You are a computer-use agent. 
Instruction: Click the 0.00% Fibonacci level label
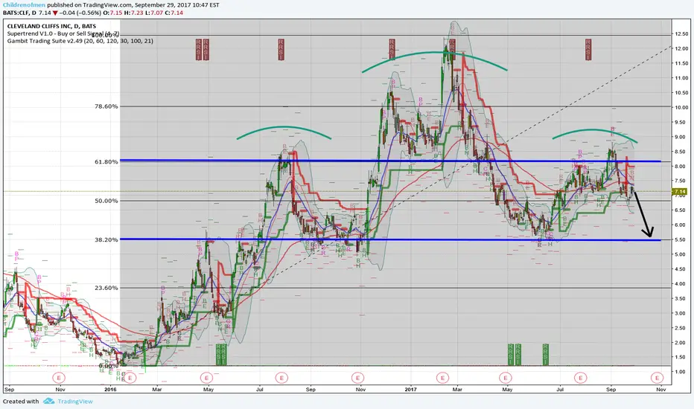tap(109, 366)
